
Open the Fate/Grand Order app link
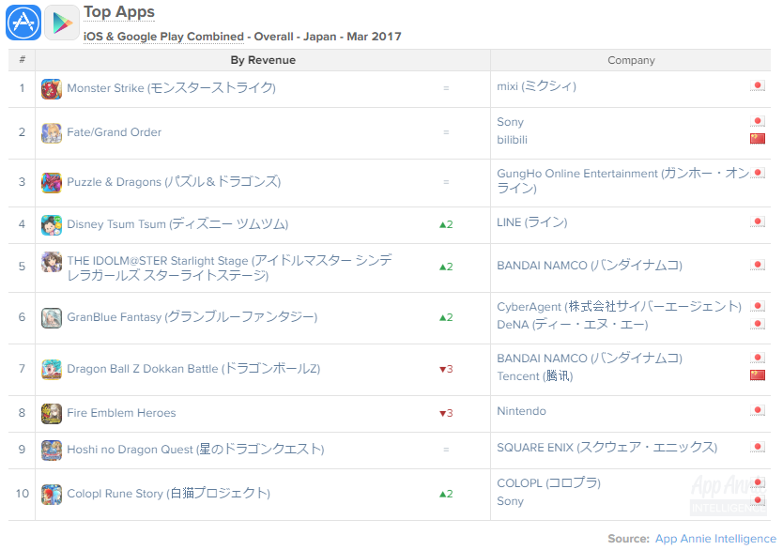click(115, 132)
